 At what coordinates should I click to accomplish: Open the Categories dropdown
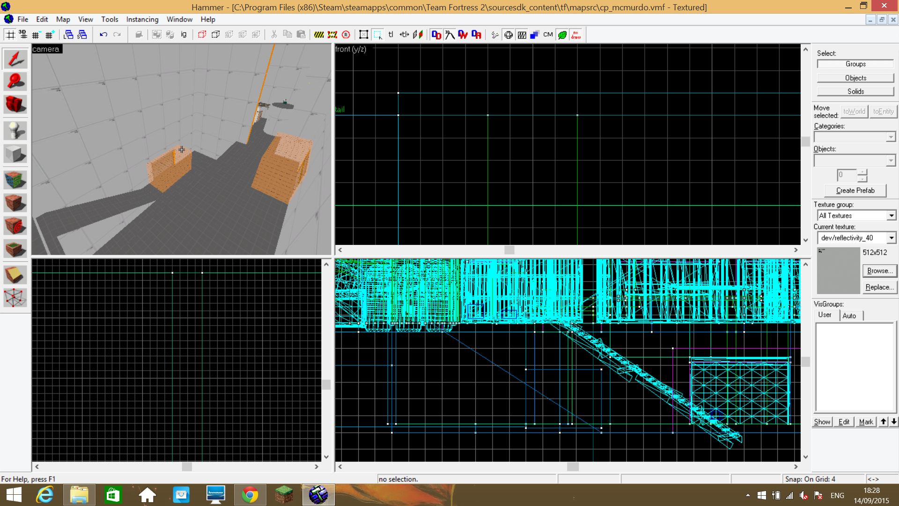pyautogui.click(x=890, y=137)
